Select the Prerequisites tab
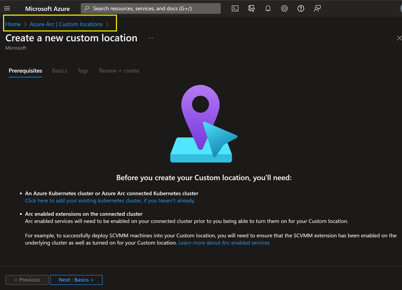Viewport: 402px width, 290px height. coord(25,71)
